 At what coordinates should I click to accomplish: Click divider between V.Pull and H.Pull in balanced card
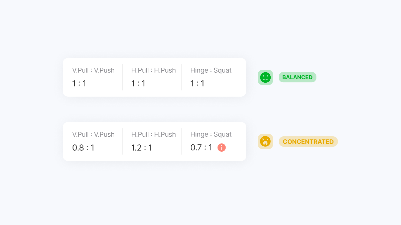coord(123,77)
